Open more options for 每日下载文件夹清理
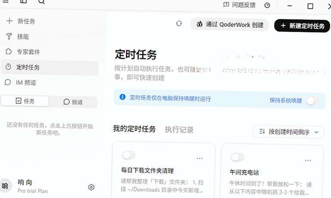 click(199, 158)
